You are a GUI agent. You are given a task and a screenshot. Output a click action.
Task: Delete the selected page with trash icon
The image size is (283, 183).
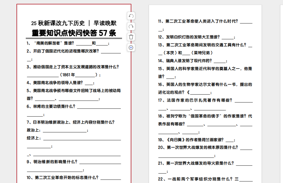131,37
